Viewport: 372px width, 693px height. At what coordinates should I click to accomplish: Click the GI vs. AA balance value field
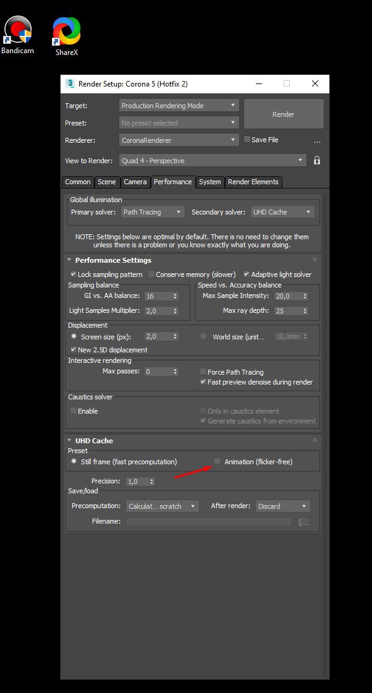point(158,296)
